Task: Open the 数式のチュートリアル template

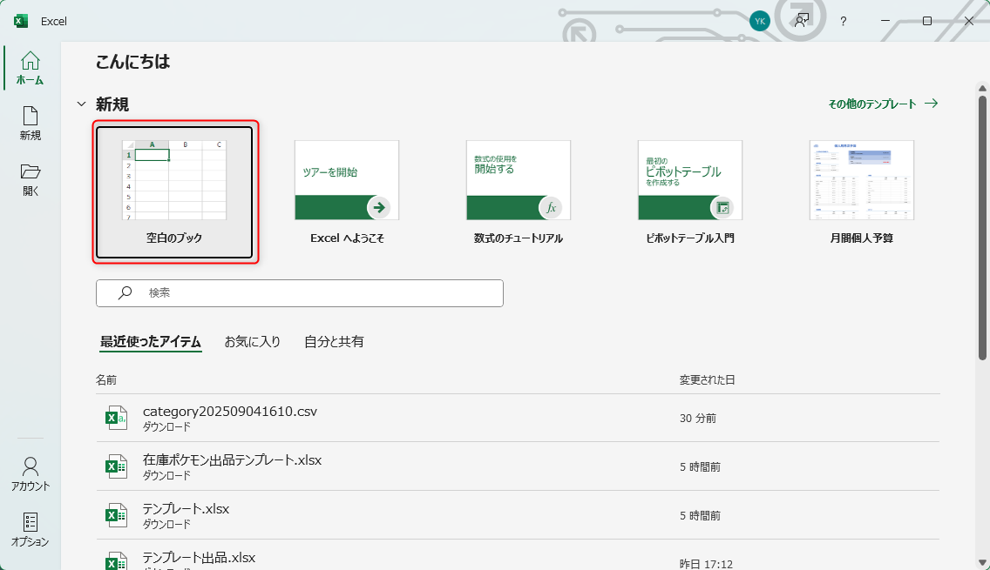Action: pos(519,192)
